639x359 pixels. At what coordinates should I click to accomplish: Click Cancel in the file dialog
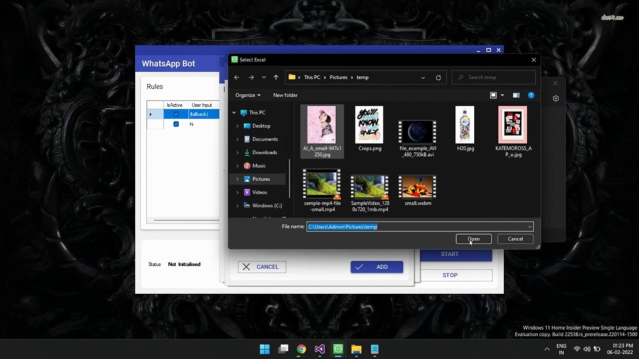tap(515, 239)
